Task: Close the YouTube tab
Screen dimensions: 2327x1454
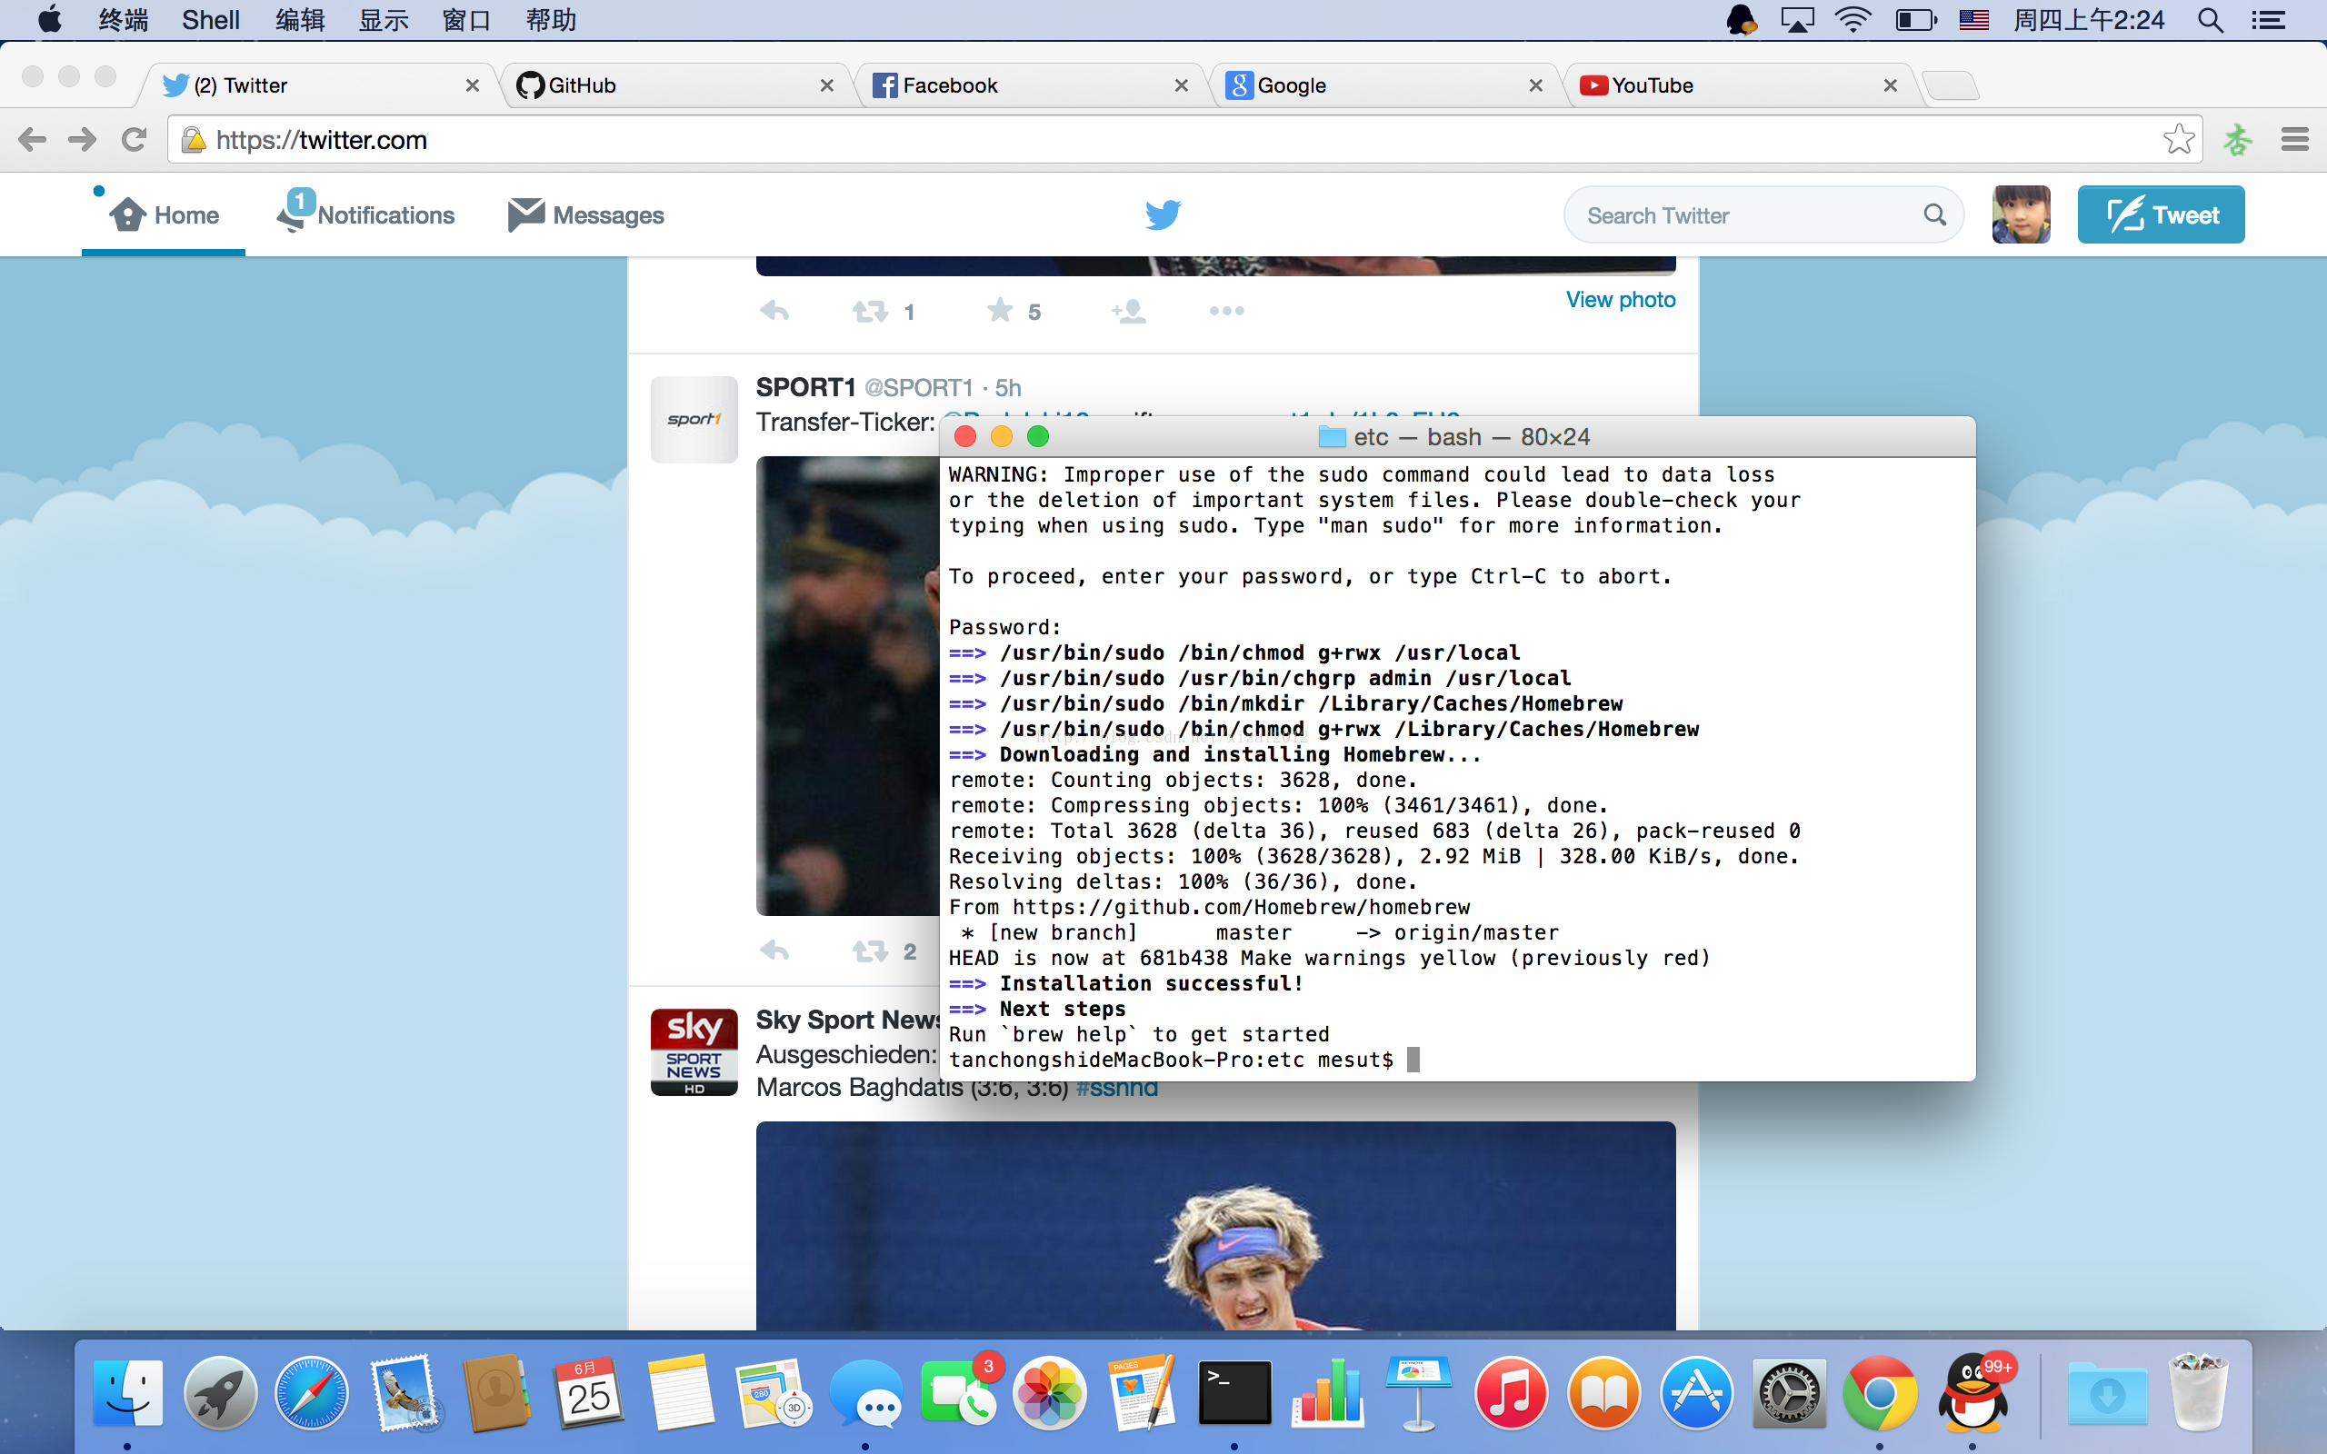Action: coord(1891,85)
